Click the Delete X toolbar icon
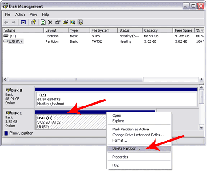This screenshot has height=171, width=207. (50, 22)
